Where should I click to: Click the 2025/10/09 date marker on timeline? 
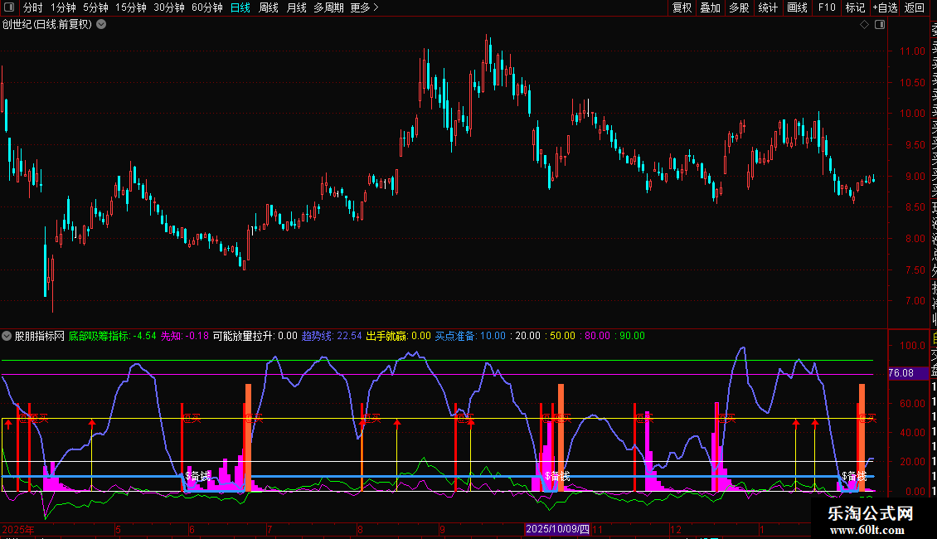pyautogui.click(x=557, y=528)
